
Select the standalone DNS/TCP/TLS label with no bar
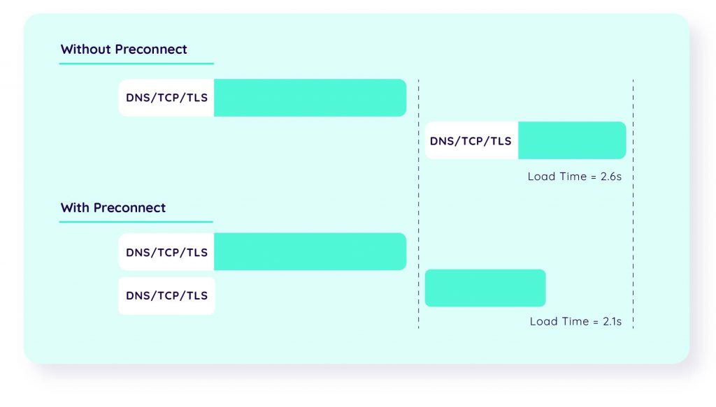coord(166,296)
